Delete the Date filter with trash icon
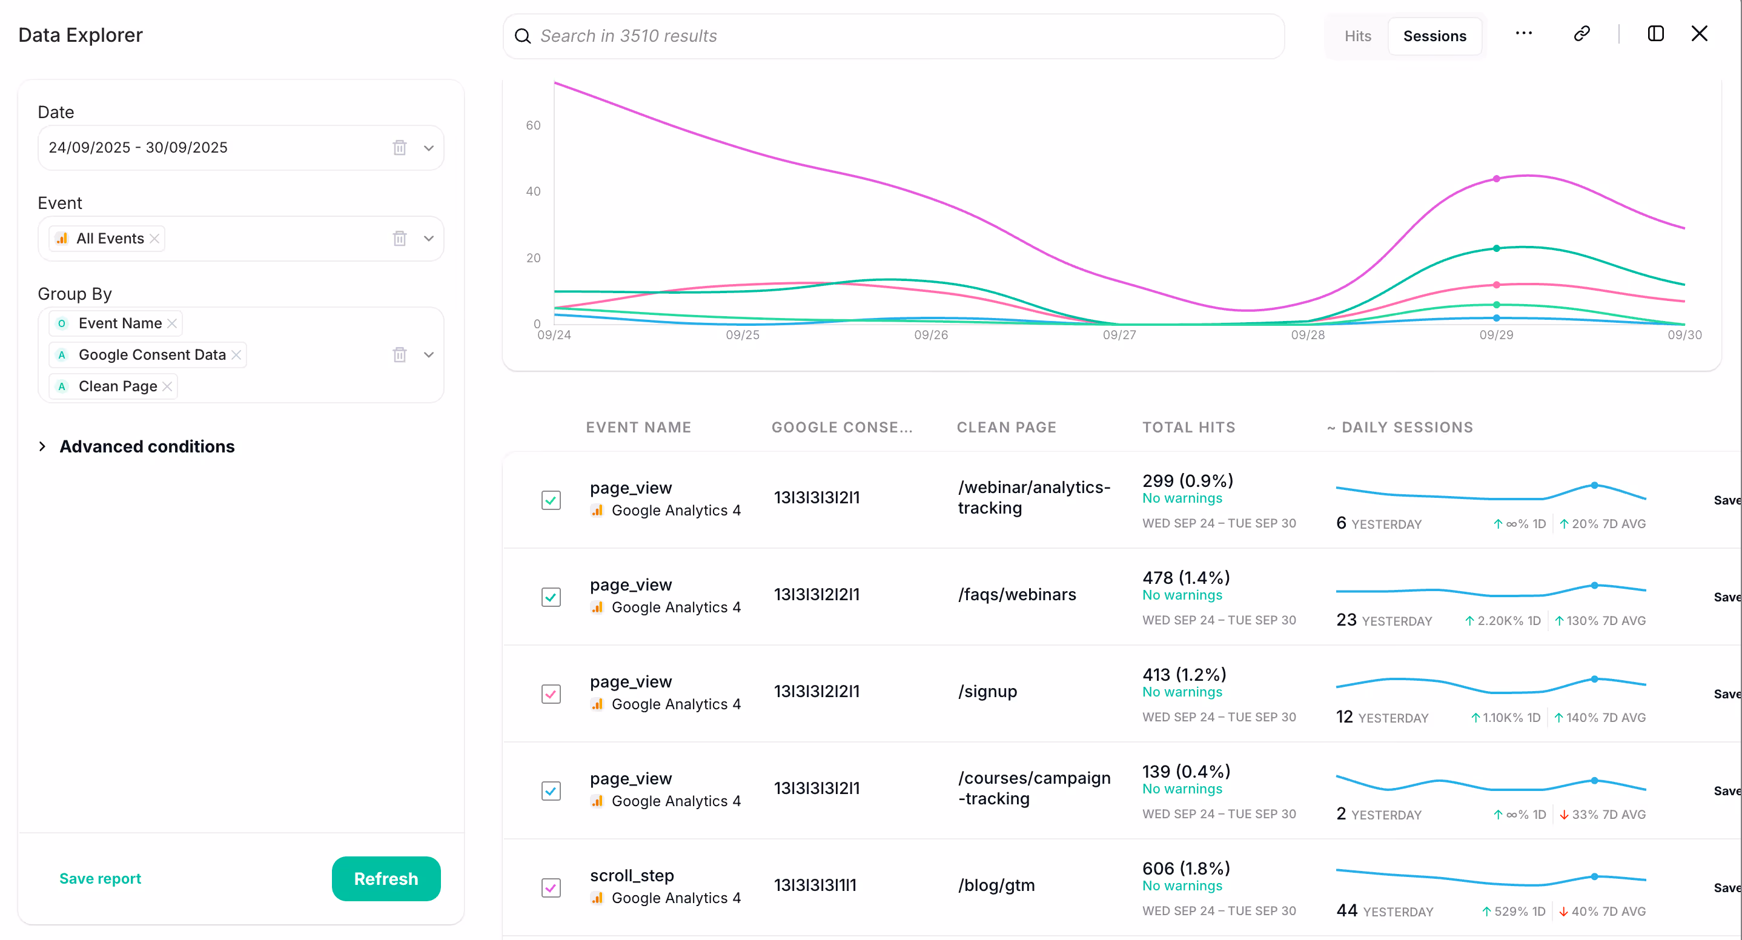 [400, 147]
